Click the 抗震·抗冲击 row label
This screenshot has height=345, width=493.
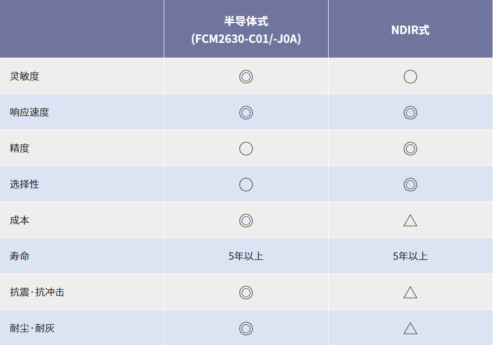click(x=37, y=292)
